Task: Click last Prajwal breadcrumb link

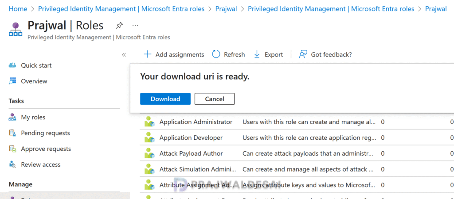Action: [x=436, y=9]
